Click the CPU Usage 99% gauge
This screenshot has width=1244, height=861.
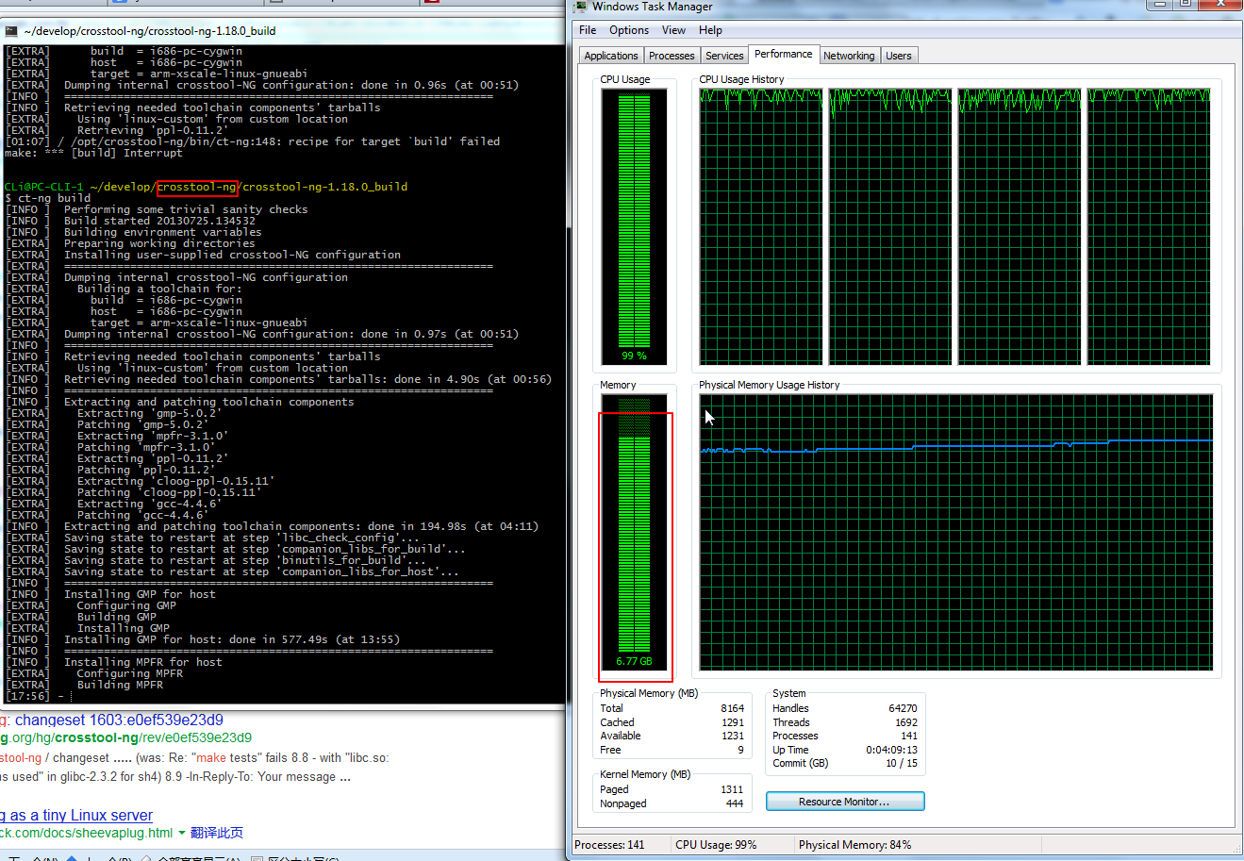tap(634, 226)
